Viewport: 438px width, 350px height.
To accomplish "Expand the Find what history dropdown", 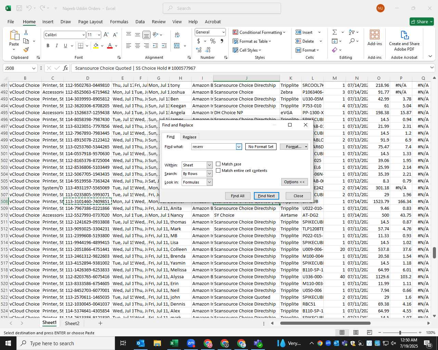I will click(x=239, y=147).
